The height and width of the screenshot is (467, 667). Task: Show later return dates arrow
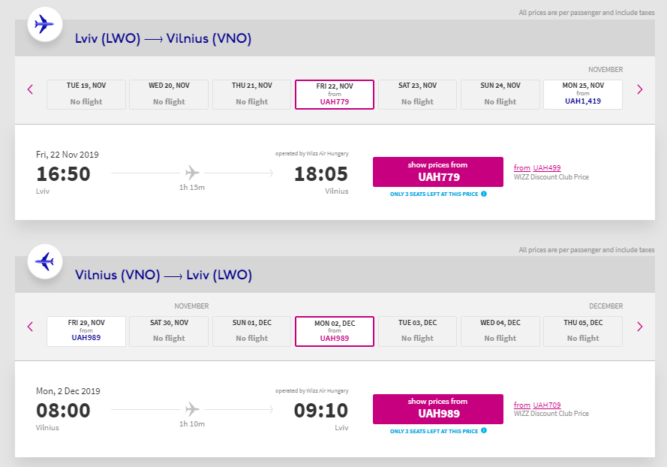coord(639,327)
